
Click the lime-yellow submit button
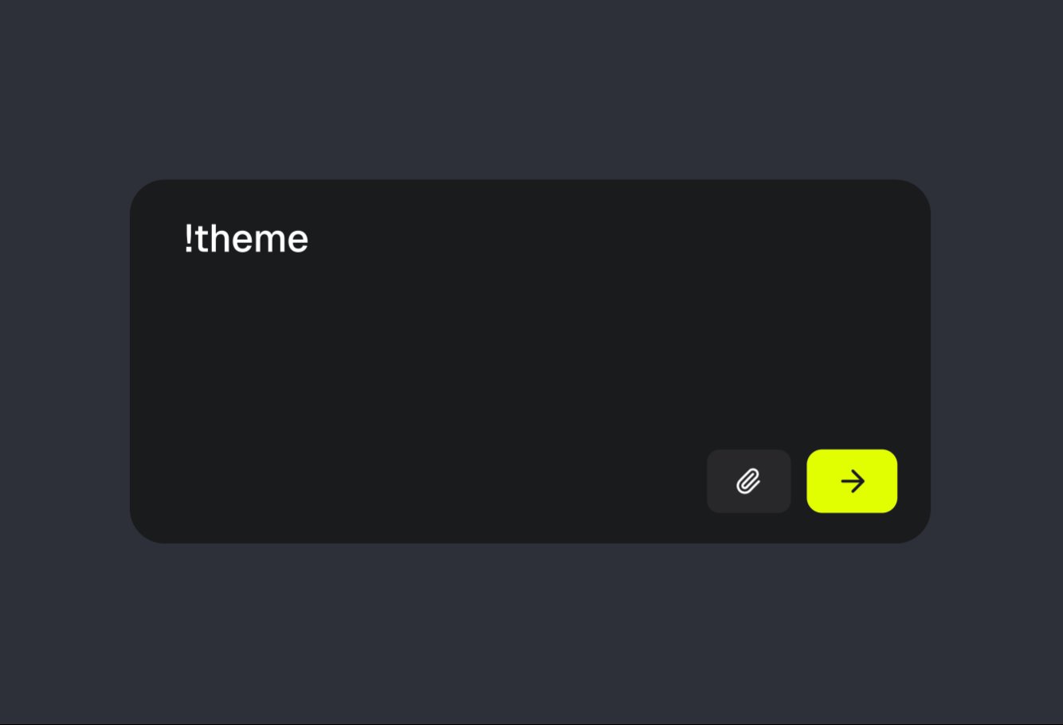pos(852,481)
